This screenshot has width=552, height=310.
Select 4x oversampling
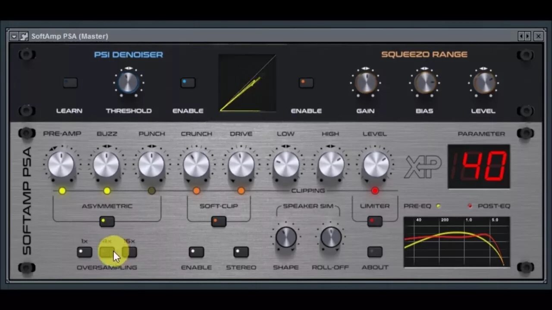tap(107, 252)
